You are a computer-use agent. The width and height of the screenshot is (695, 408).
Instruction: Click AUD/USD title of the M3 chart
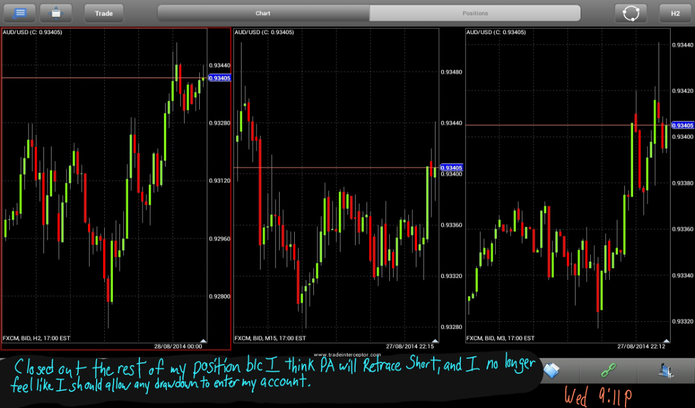[496, 32]
